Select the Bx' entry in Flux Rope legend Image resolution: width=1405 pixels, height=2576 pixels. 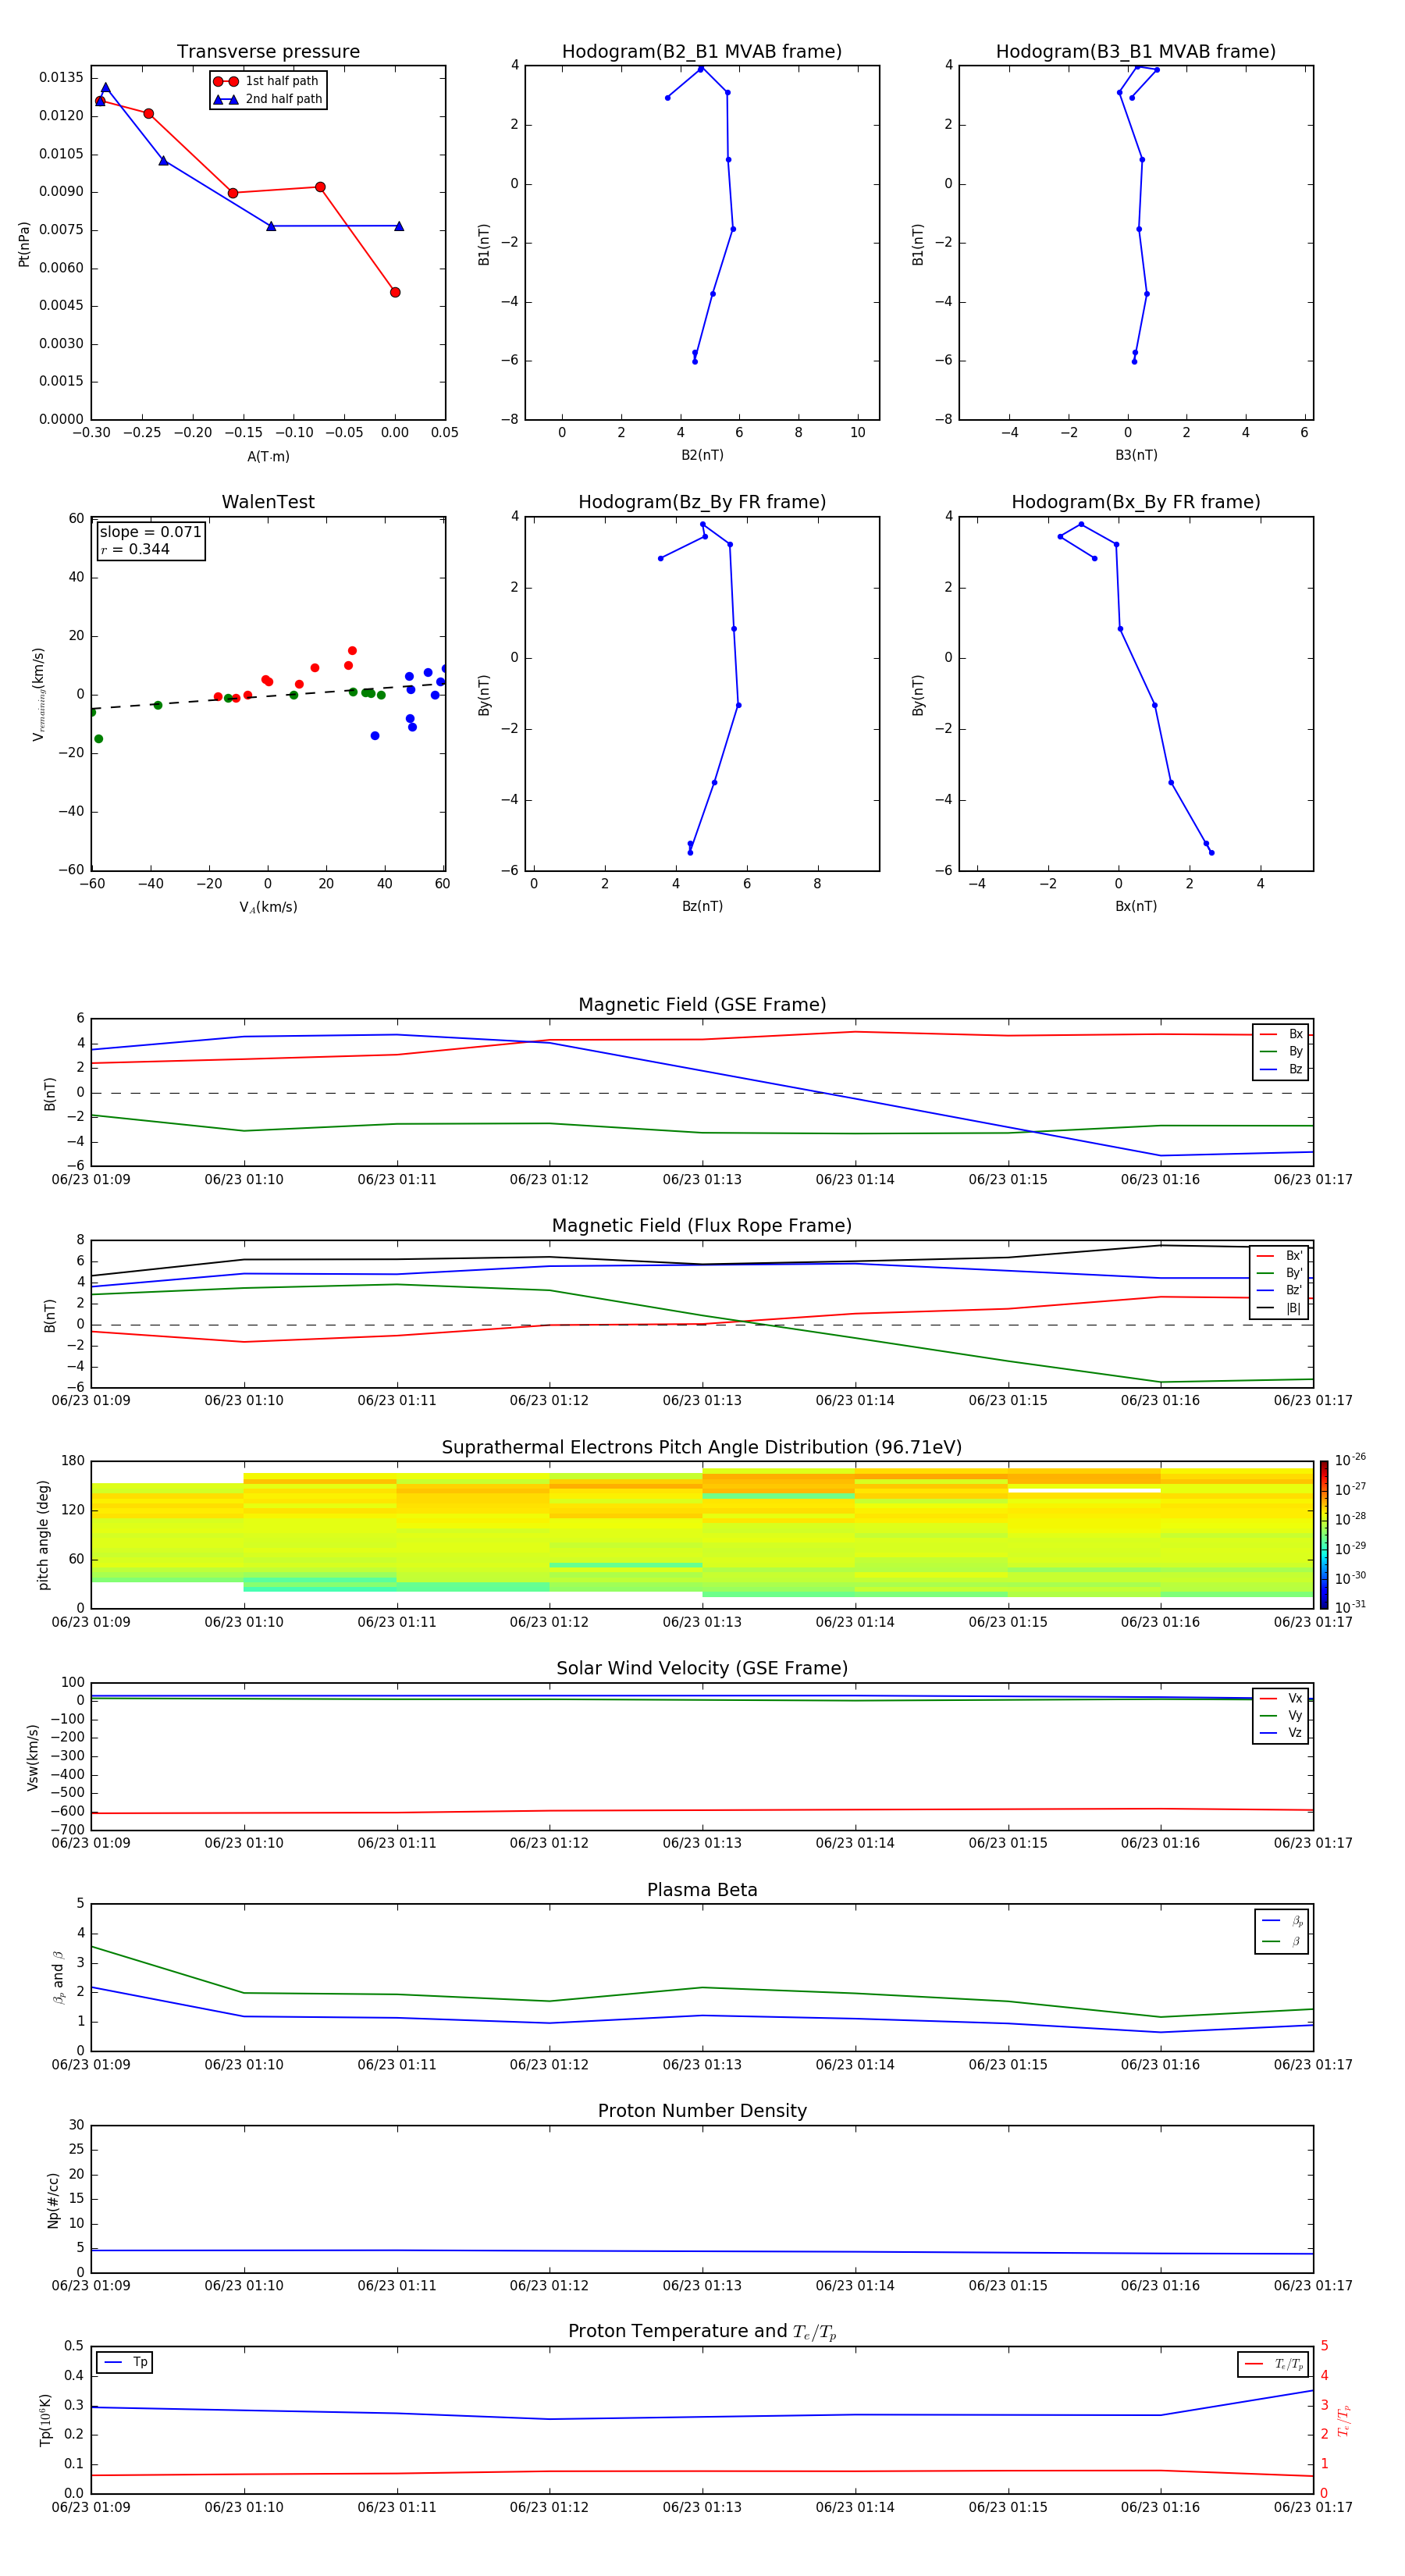pos(1280,1256)
